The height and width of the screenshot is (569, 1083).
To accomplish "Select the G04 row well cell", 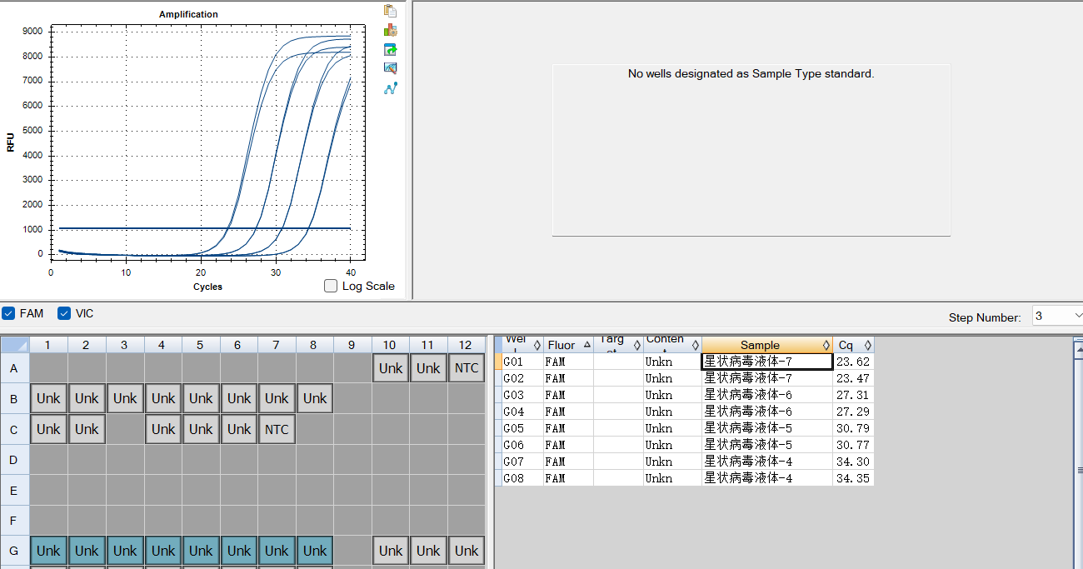I will tap(523, 412).
